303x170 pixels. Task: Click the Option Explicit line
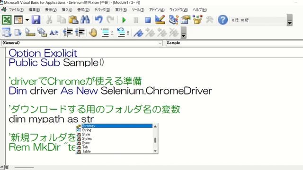[43, 53]
